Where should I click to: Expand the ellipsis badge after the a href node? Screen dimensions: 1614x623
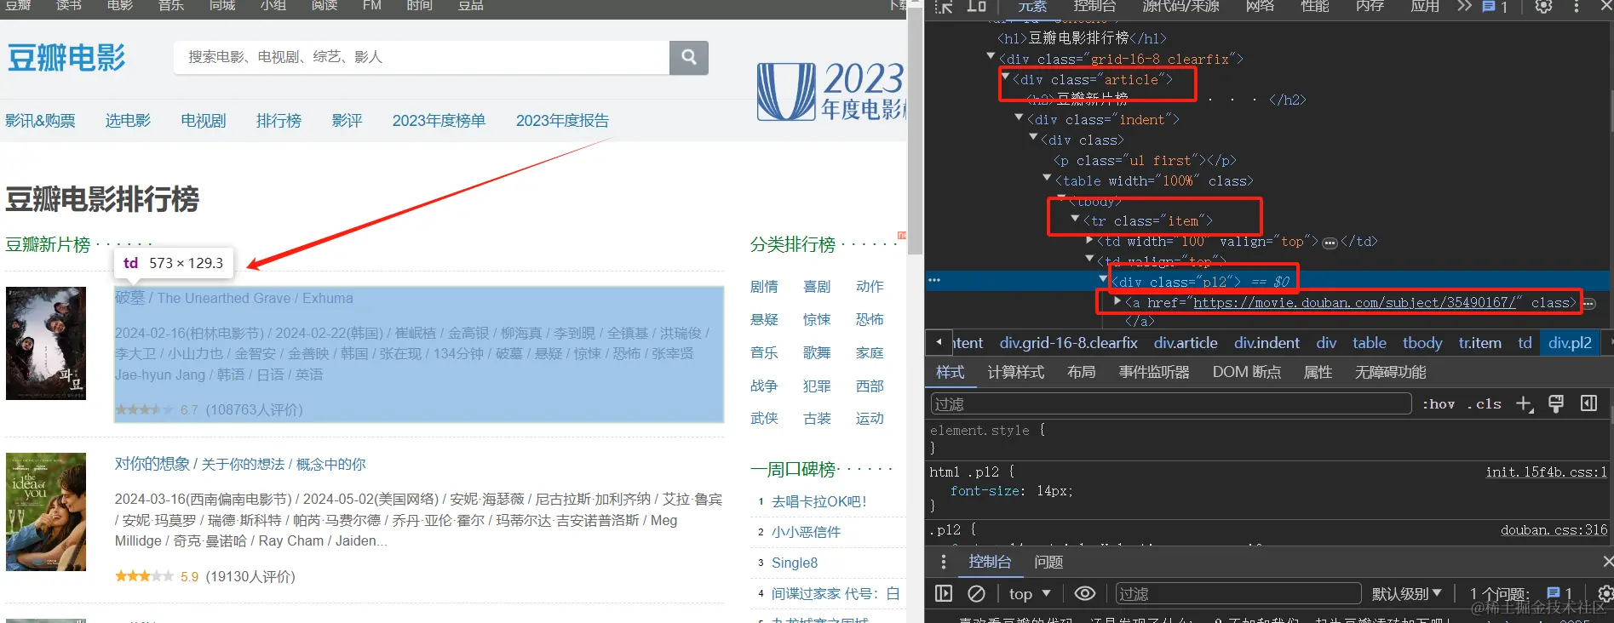click(1588, 303)
